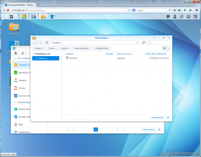Sort by Fecha de modificación column
The width and height of the screenshot is (201, 157).
(156, 54)
